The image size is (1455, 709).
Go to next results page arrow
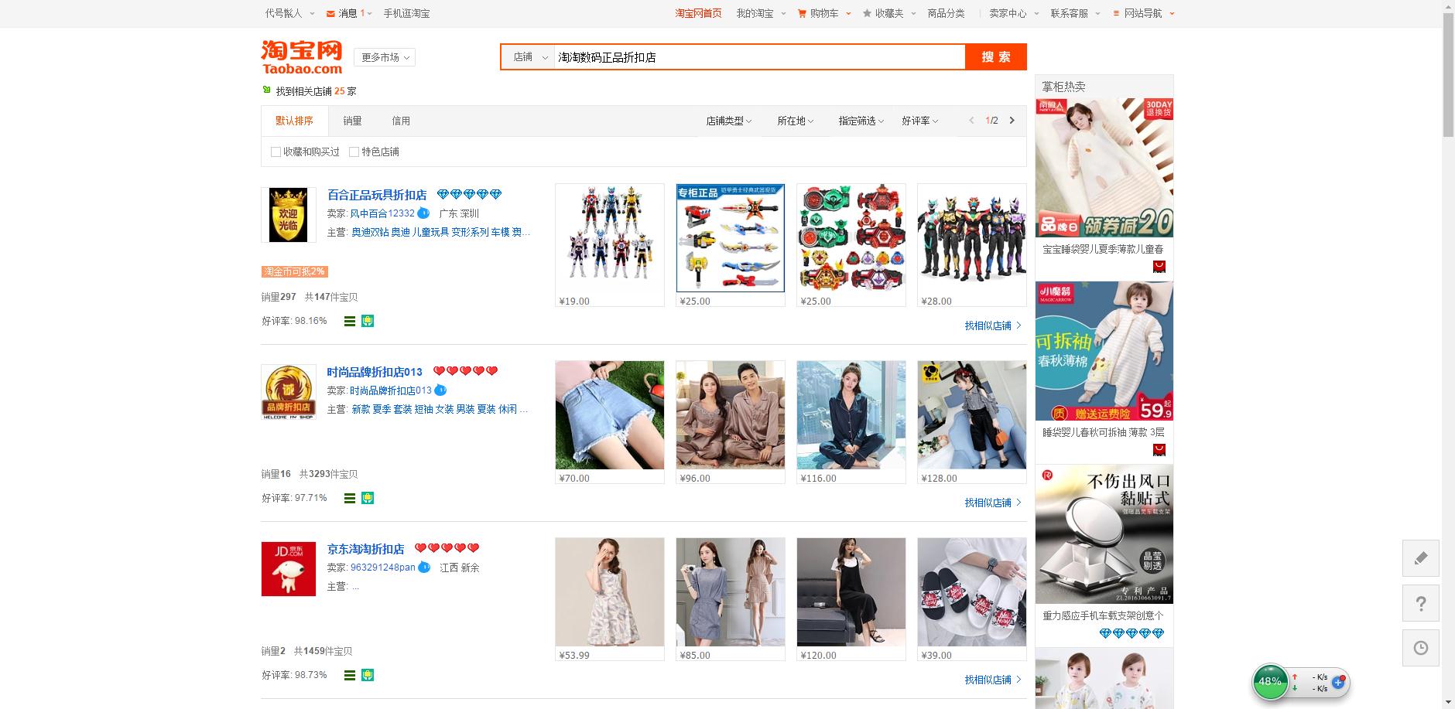click(1012, 121)
